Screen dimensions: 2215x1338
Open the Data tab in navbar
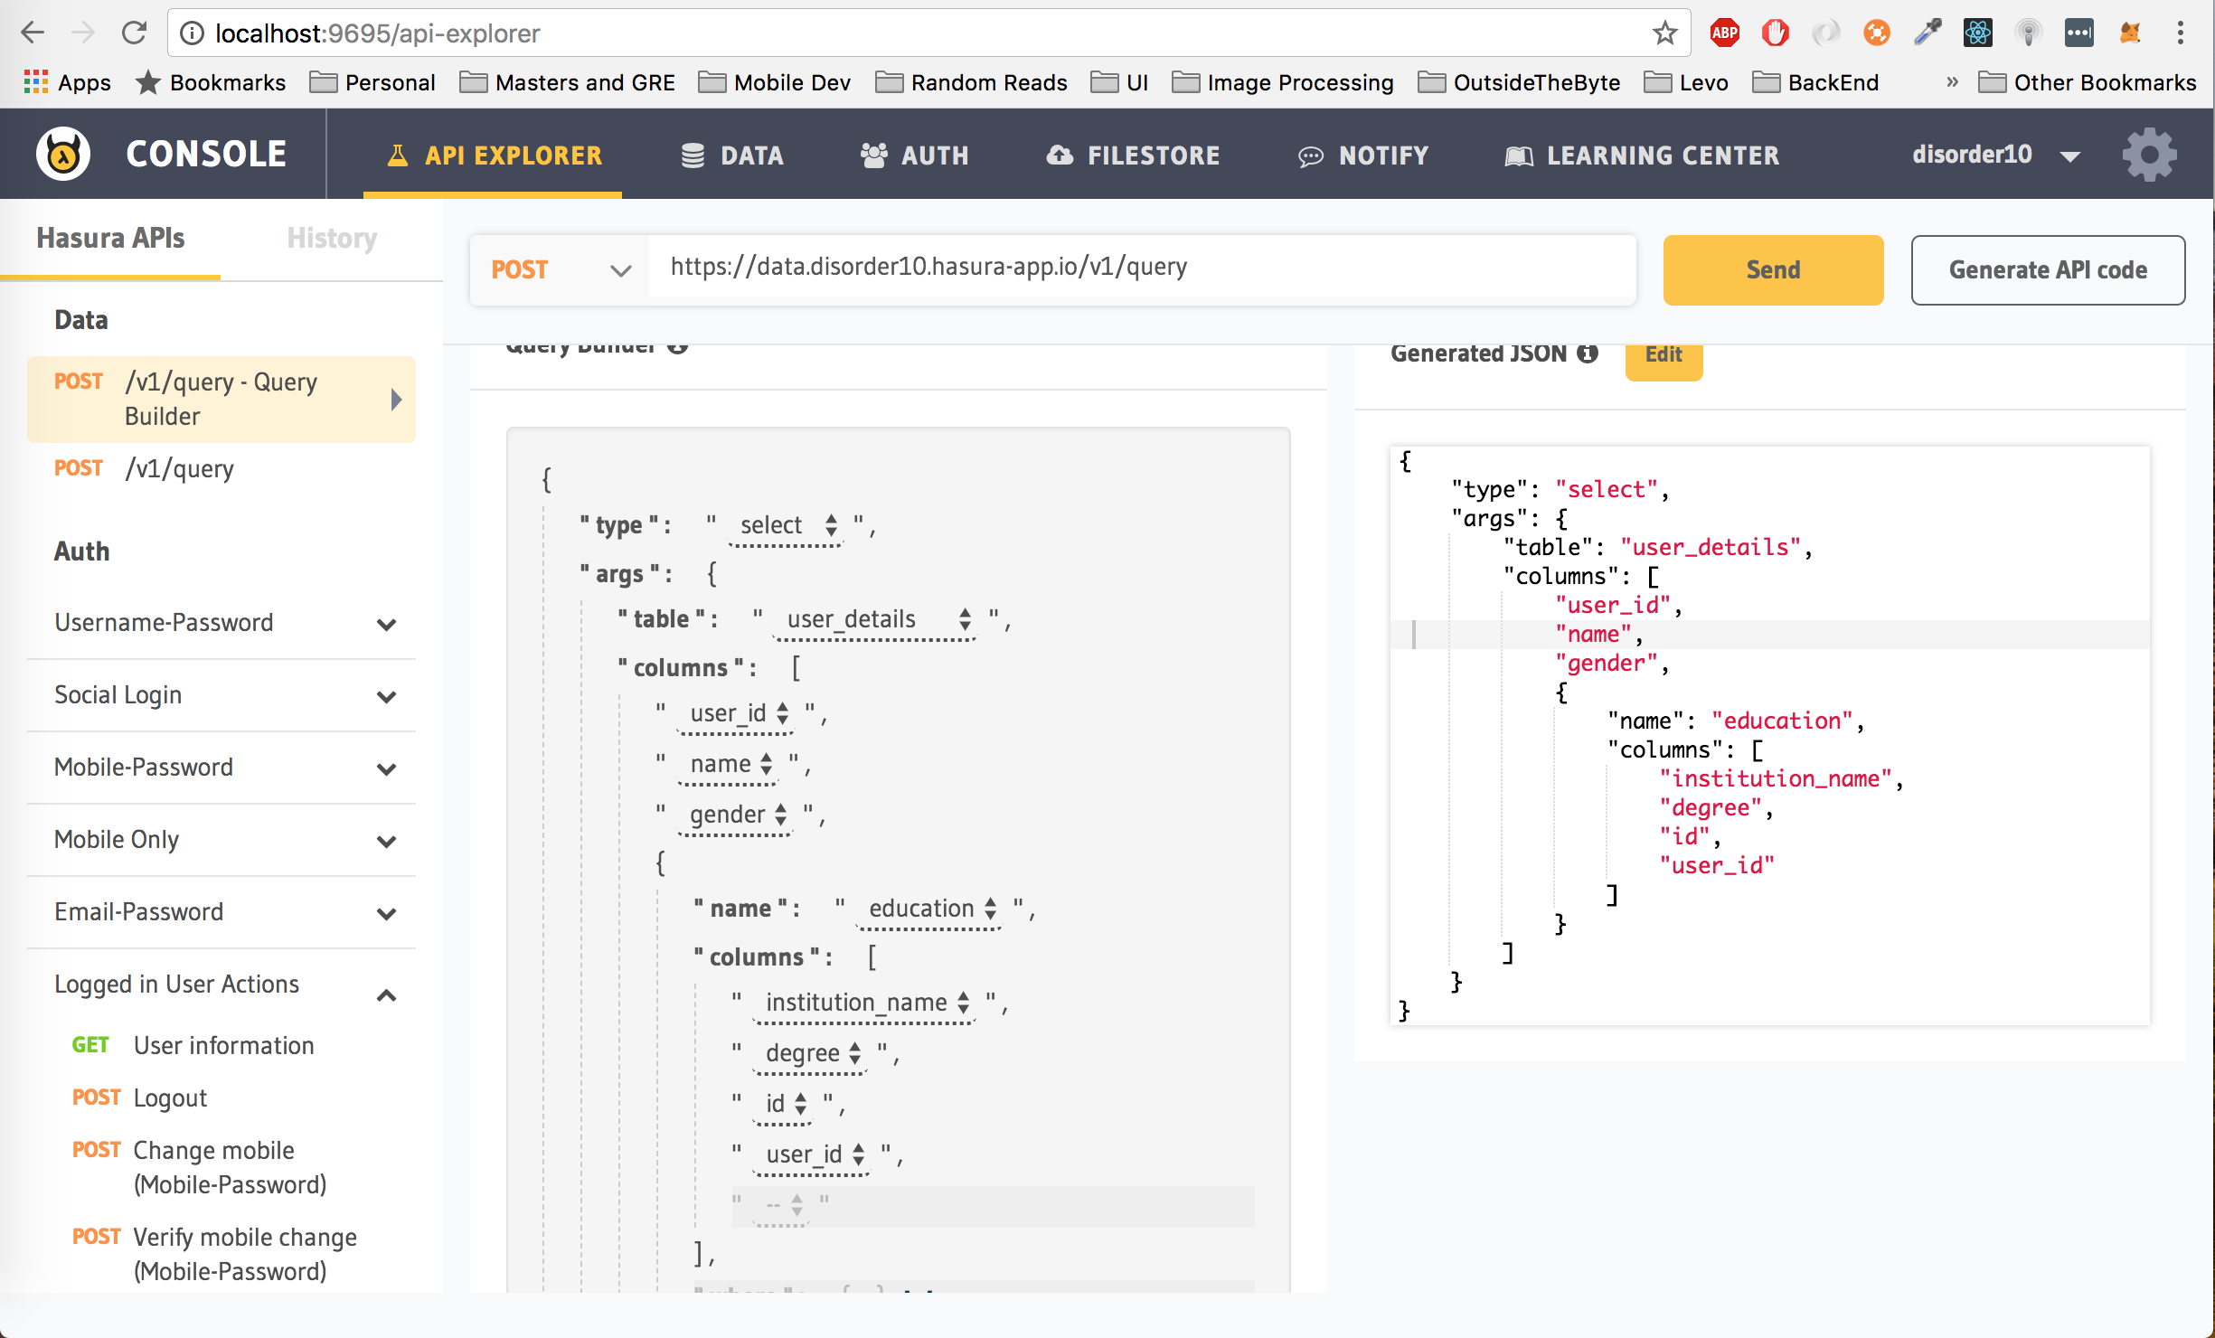coord(732,155)
